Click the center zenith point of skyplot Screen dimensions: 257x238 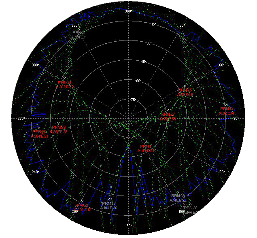point(128,118)
